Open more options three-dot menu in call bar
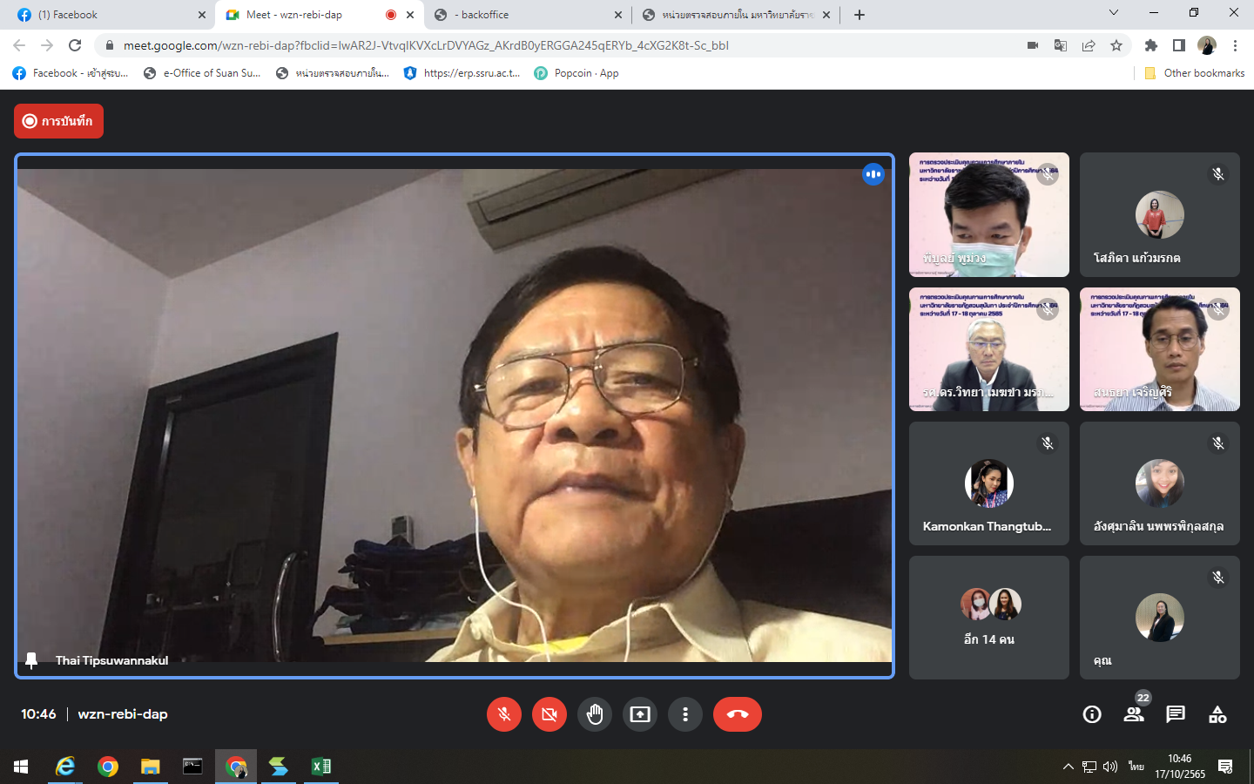 (685, 714)
